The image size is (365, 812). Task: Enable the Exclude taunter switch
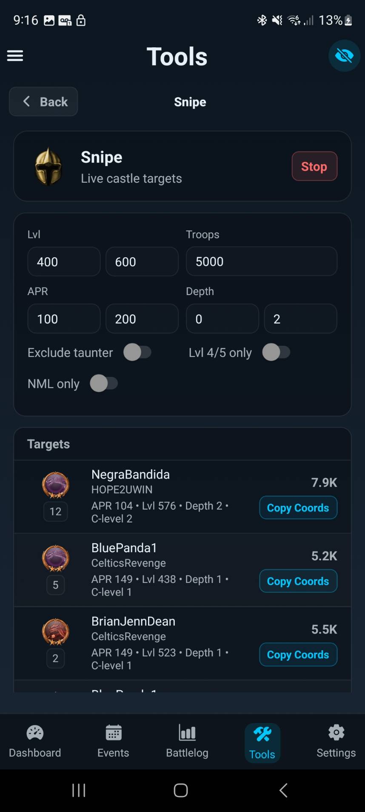[x=137, y=353]
